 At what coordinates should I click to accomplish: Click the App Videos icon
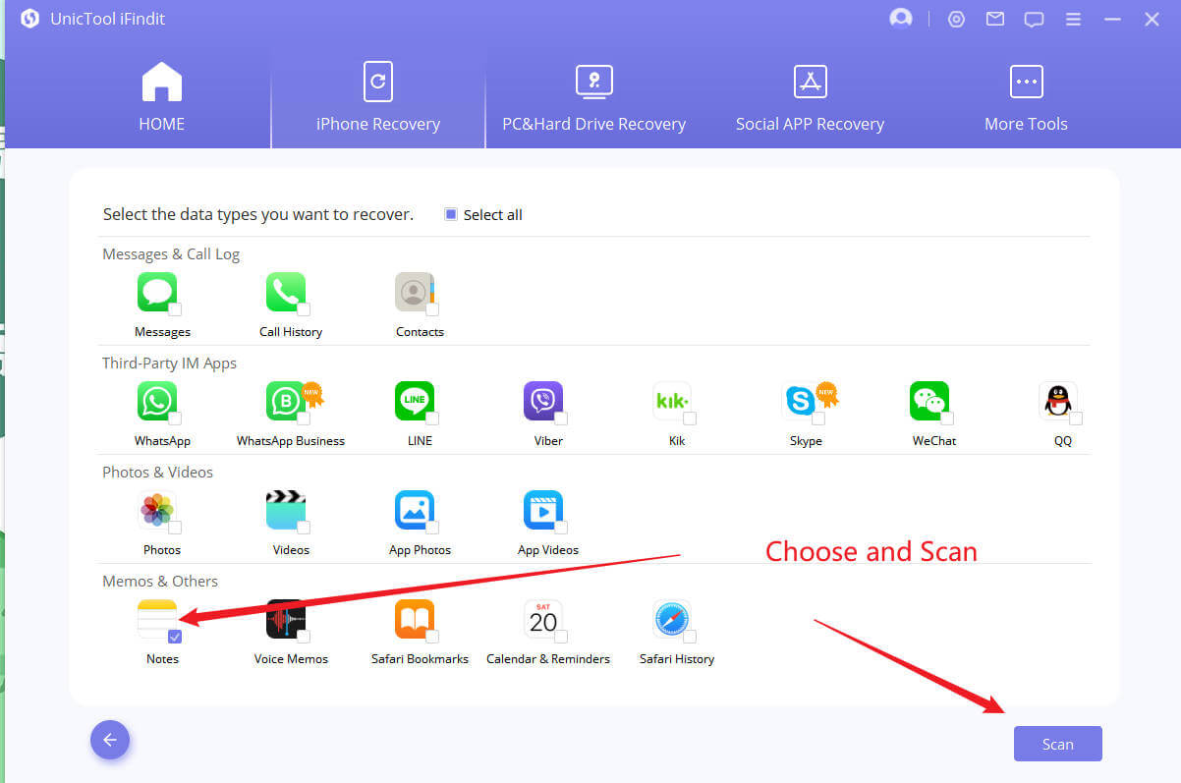[x=543, y=510]
